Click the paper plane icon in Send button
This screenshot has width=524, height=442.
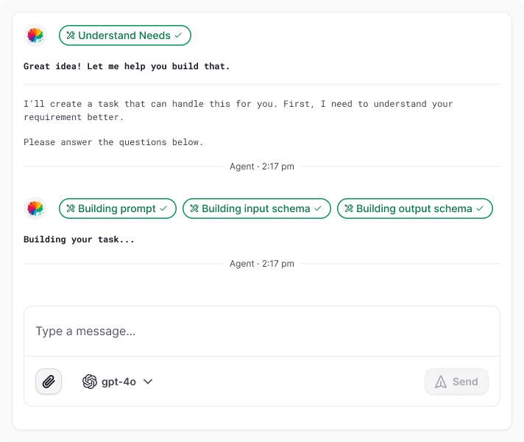coord(441,382)
